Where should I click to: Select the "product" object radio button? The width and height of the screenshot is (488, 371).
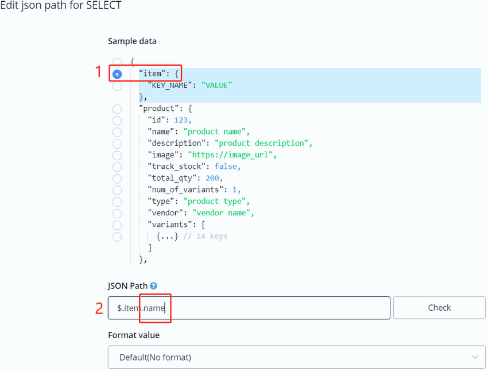(117, 109)
